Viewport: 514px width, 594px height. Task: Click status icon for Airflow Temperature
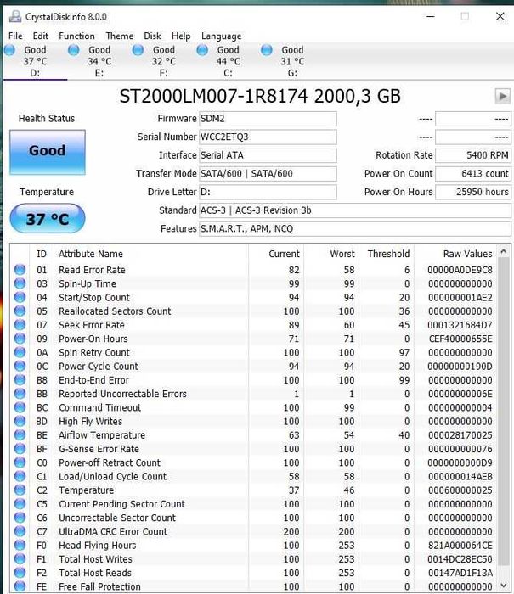(20, 434)
